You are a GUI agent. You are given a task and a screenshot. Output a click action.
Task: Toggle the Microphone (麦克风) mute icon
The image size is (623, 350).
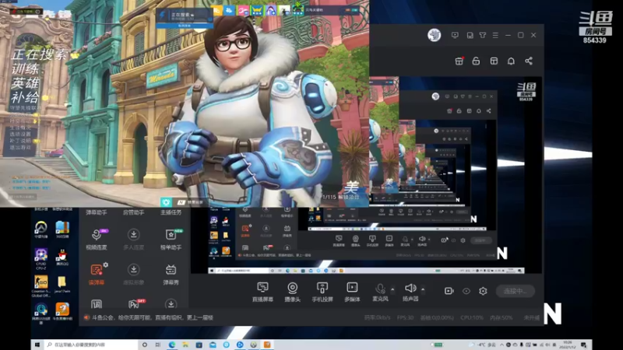click(x=380, y=289)
